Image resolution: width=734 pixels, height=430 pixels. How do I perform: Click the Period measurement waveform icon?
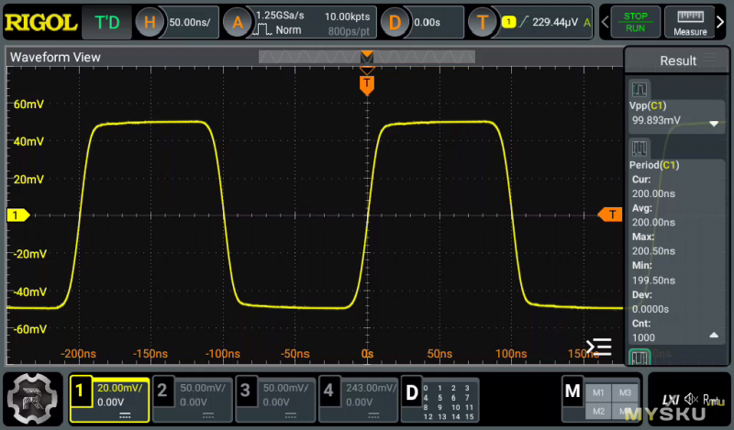639,149
